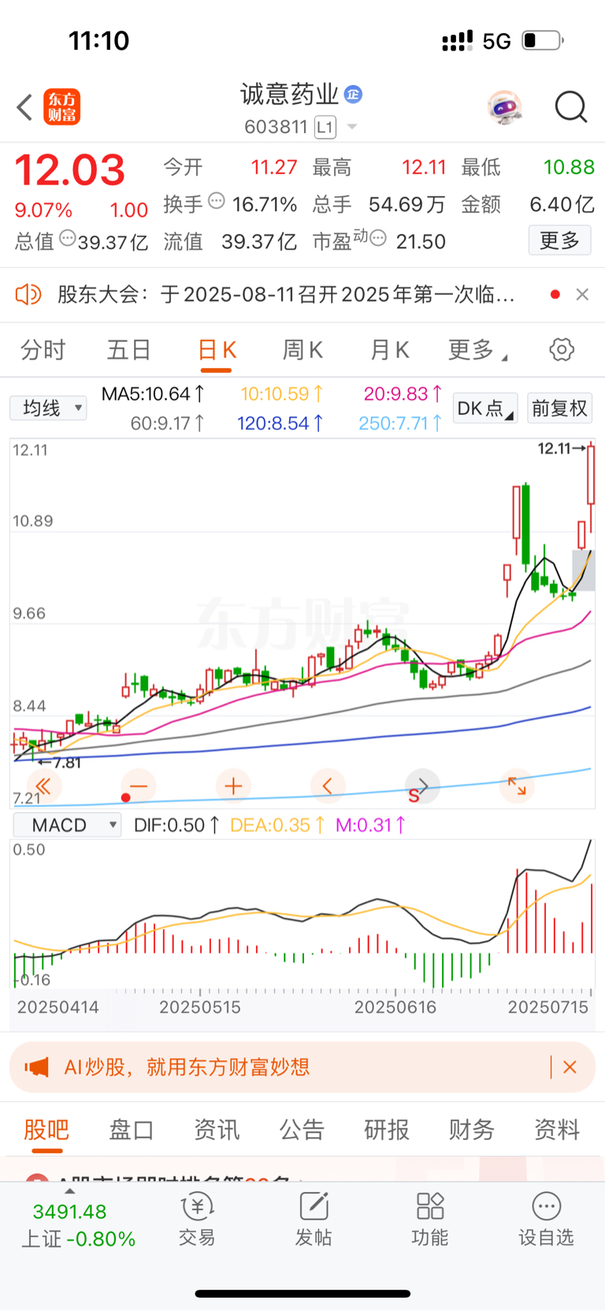This screenshot has width=605, height=1311.
Task: Switch to 月K chart tab
Action: pos(389,350)
